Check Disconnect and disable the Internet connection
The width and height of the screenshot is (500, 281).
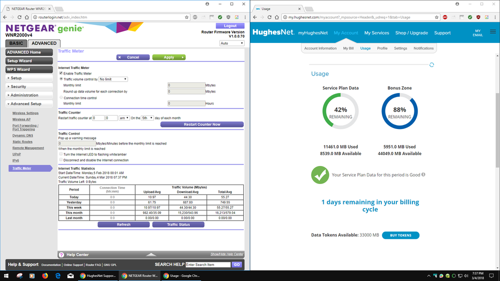tap(61, 160)
